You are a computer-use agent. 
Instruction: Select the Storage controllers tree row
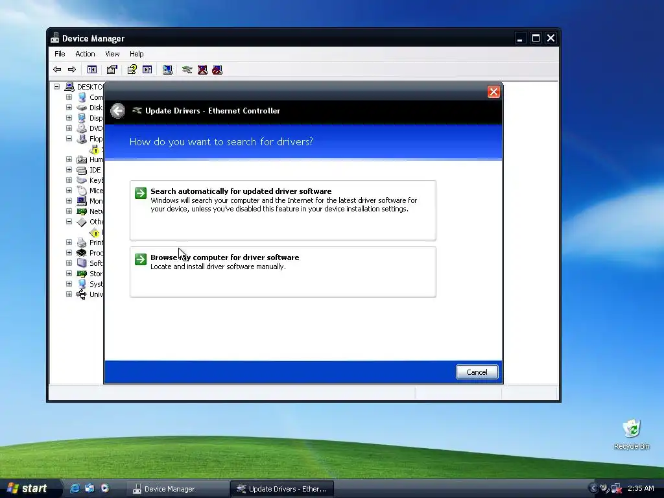point(89,274)
